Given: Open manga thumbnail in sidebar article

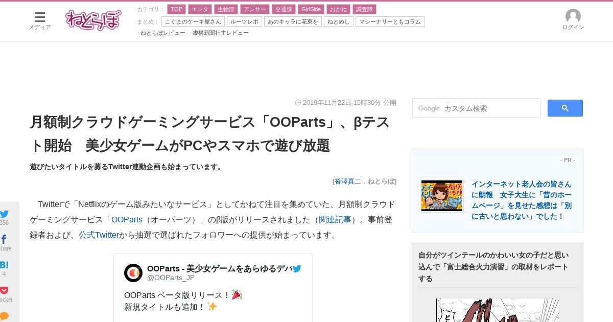Looking at the screenshot, I should (498, 310).
